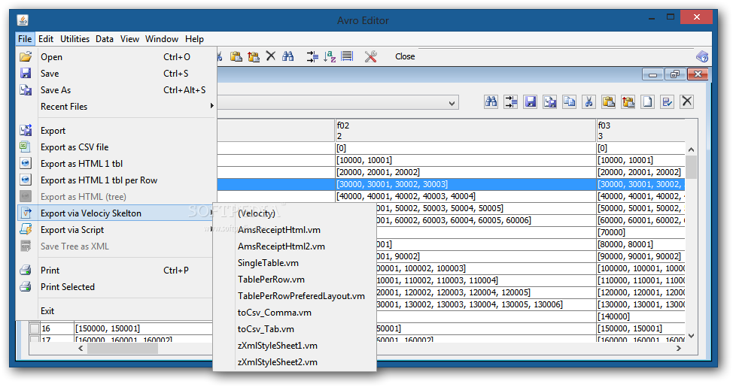Click the horizontal scrollbar left arrow

pyautogui.click(x=81, y=348)
